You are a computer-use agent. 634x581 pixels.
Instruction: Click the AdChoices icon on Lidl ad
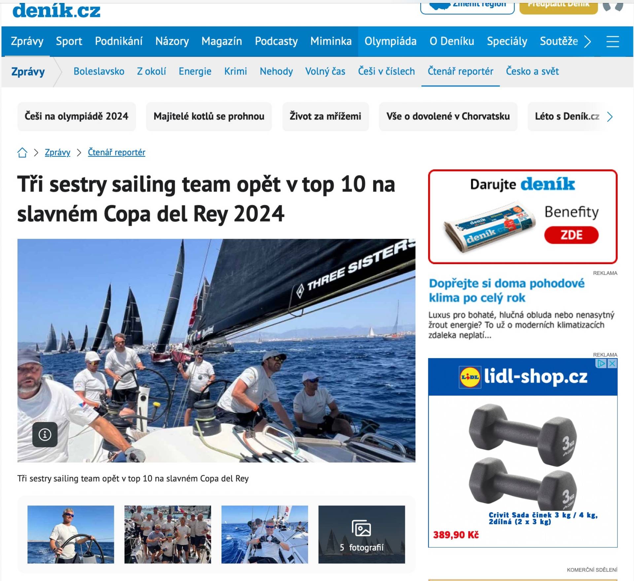coord(602,363)
